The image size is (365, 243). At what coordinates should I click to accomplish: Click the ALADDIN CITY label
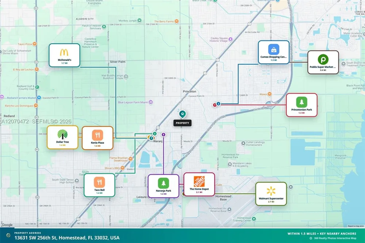(85, 19)
